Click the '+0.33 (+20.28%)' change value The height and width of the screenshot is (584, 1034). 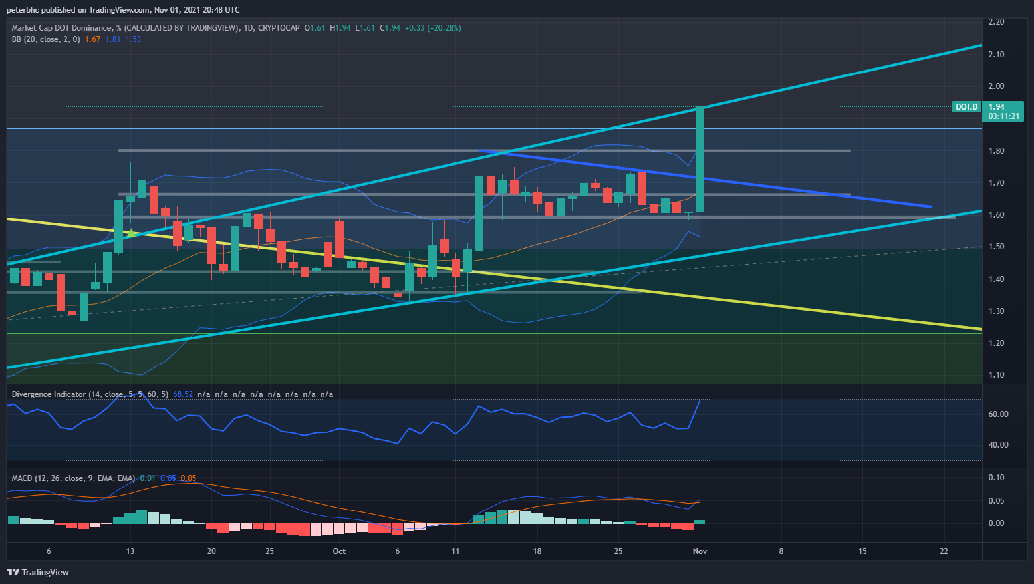pos(433,28)
